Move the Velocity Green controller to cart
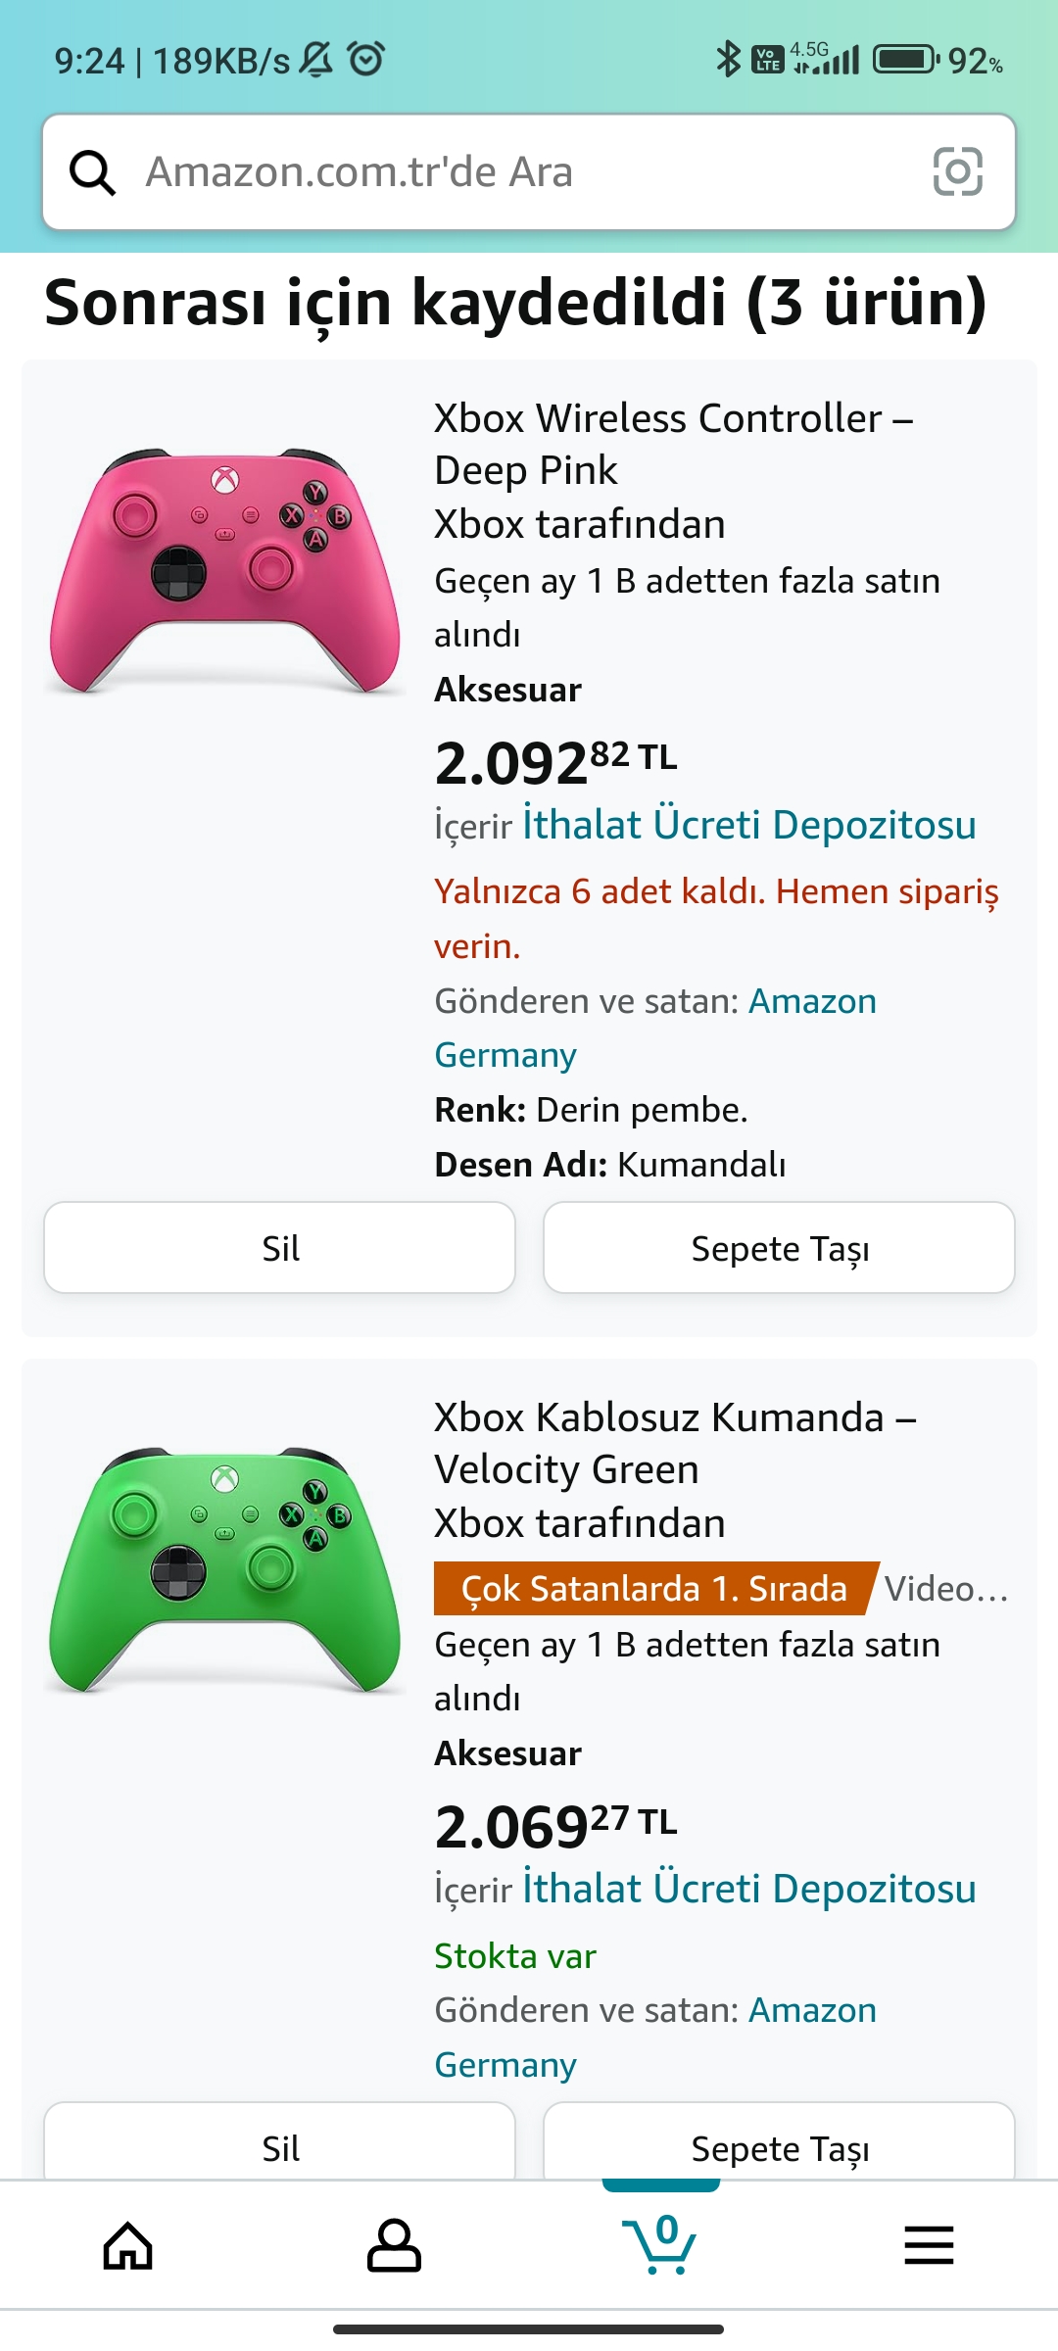 coord(779,2147)
